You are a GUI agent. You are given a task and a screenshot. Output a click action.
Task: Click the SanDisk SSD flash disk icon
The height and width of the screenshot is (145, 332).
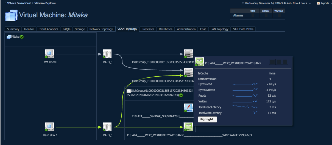coord(188,108)
